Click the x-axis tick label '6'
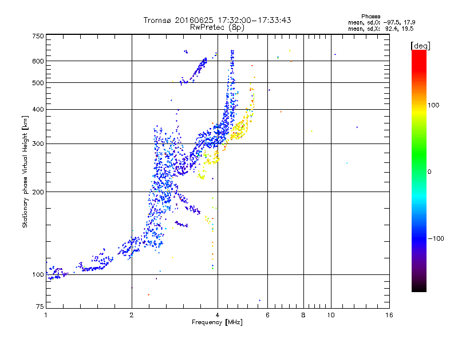 267,315
